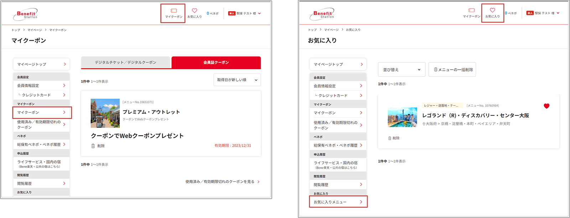
Task: Open 取得日が新しい順 sort dropdown
Action: [237, 80]
